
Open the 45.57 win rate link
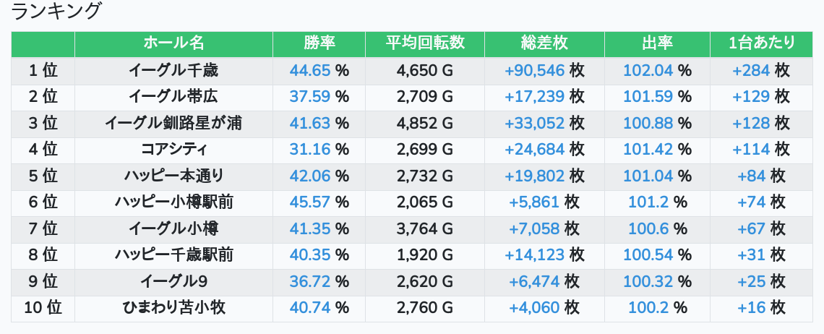(x=309, y=202)
